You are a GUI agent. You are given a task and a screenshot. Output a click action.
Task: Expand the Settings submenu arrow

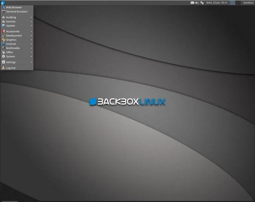click(31, 62)
